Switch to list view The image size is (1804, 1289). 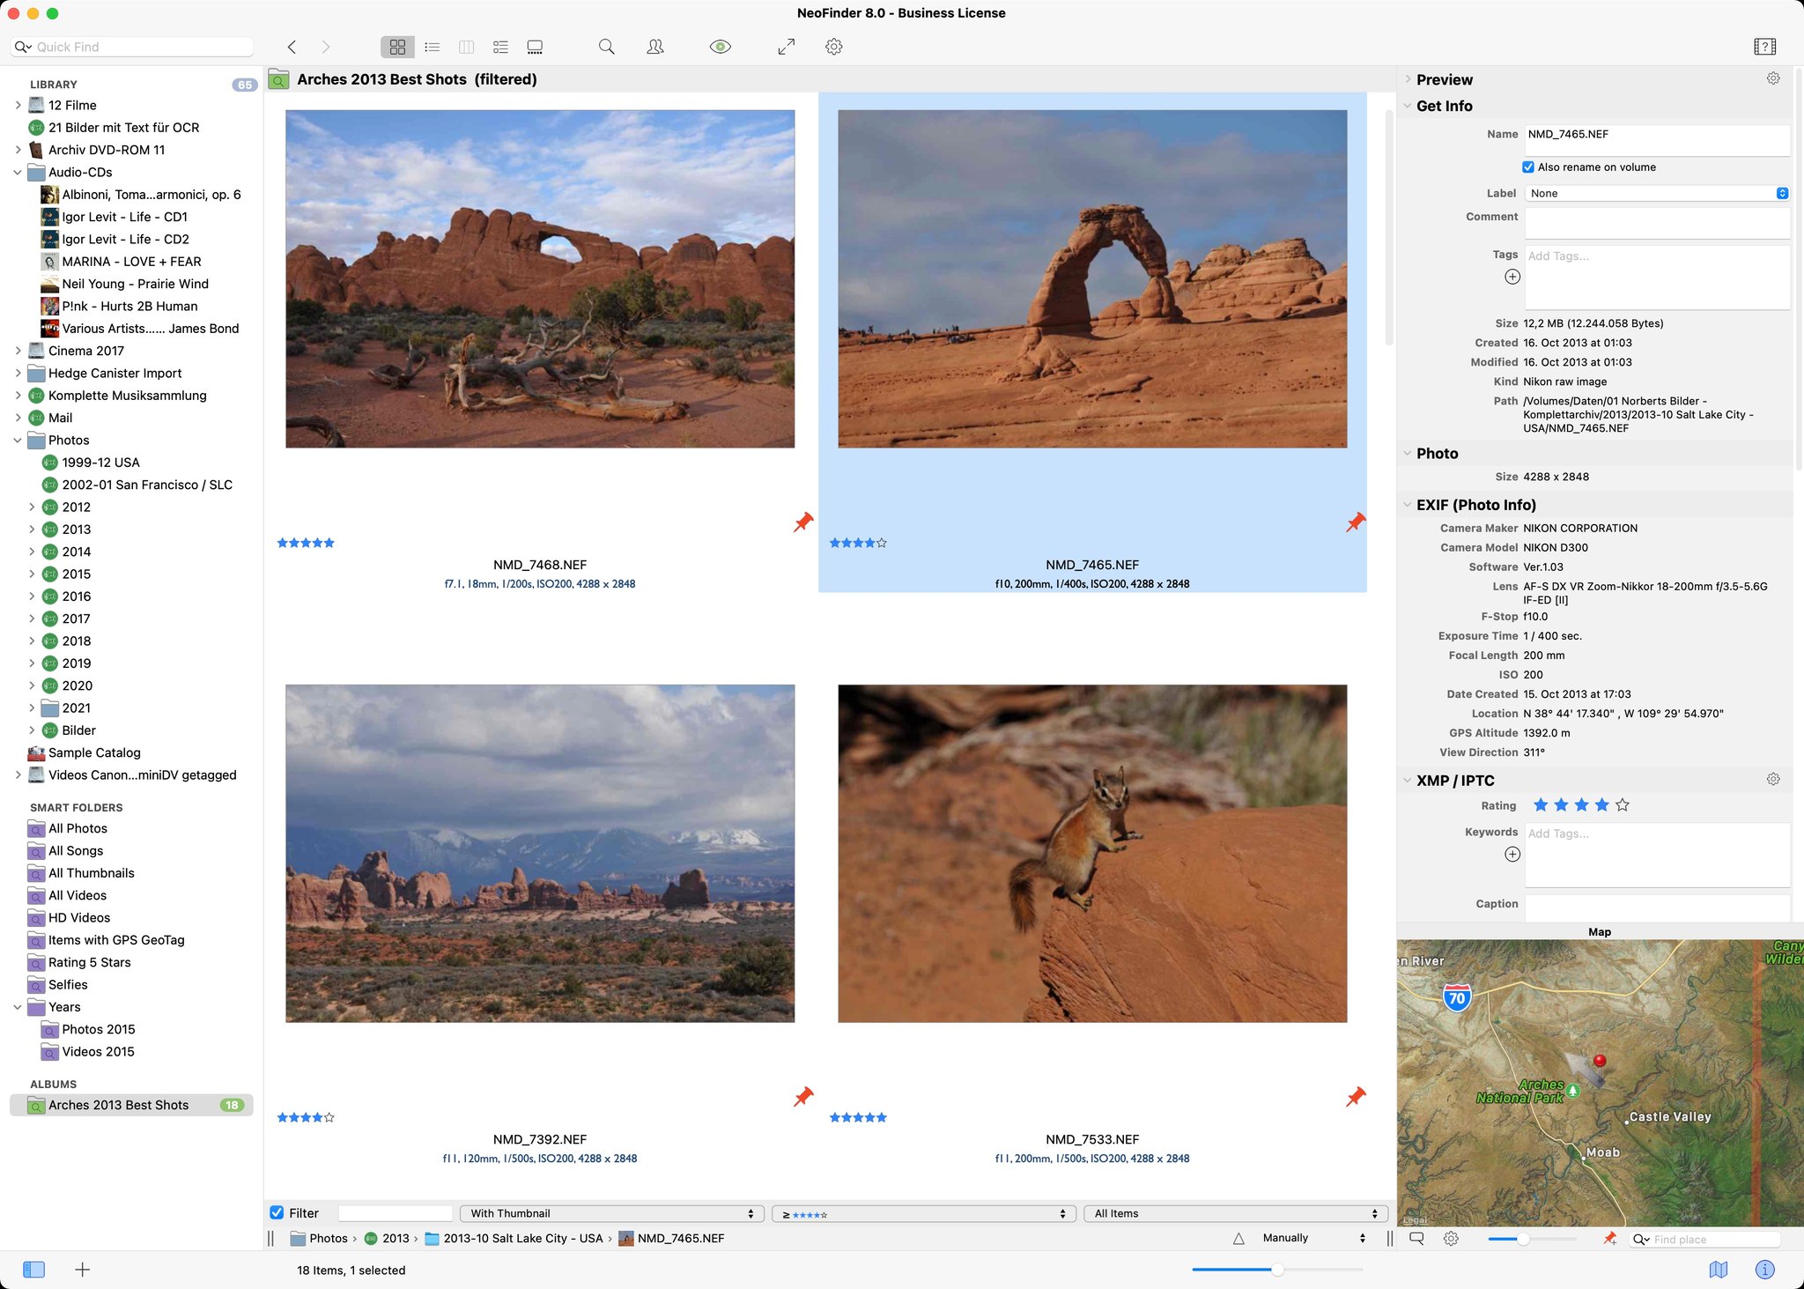(432, 47)
